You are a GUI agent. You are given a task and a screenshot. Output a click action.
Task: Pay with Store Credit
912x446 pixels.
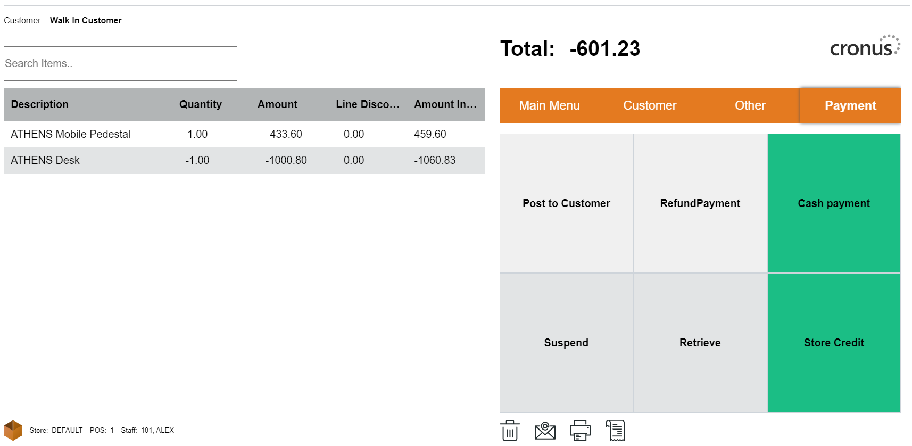834,343
